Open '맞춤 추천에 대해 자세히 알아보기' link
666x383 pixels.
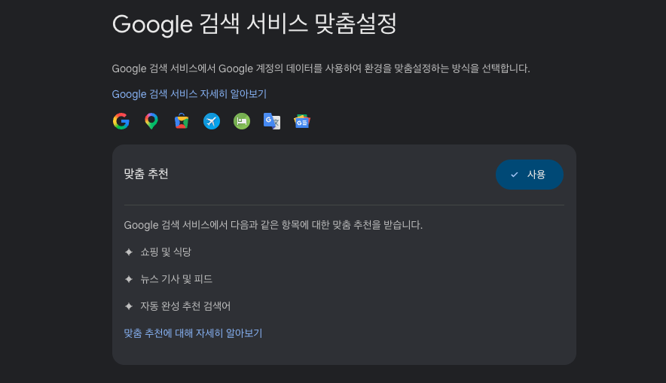click(193, 333)
